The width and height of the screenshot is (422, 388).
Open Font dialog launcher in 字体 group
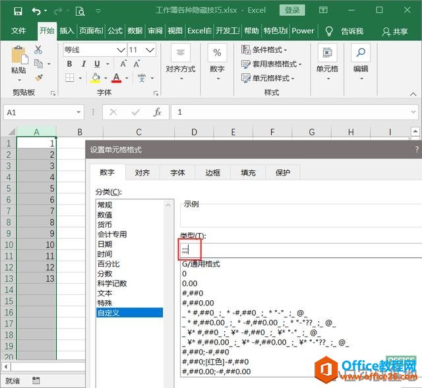(x=156, y=93)
